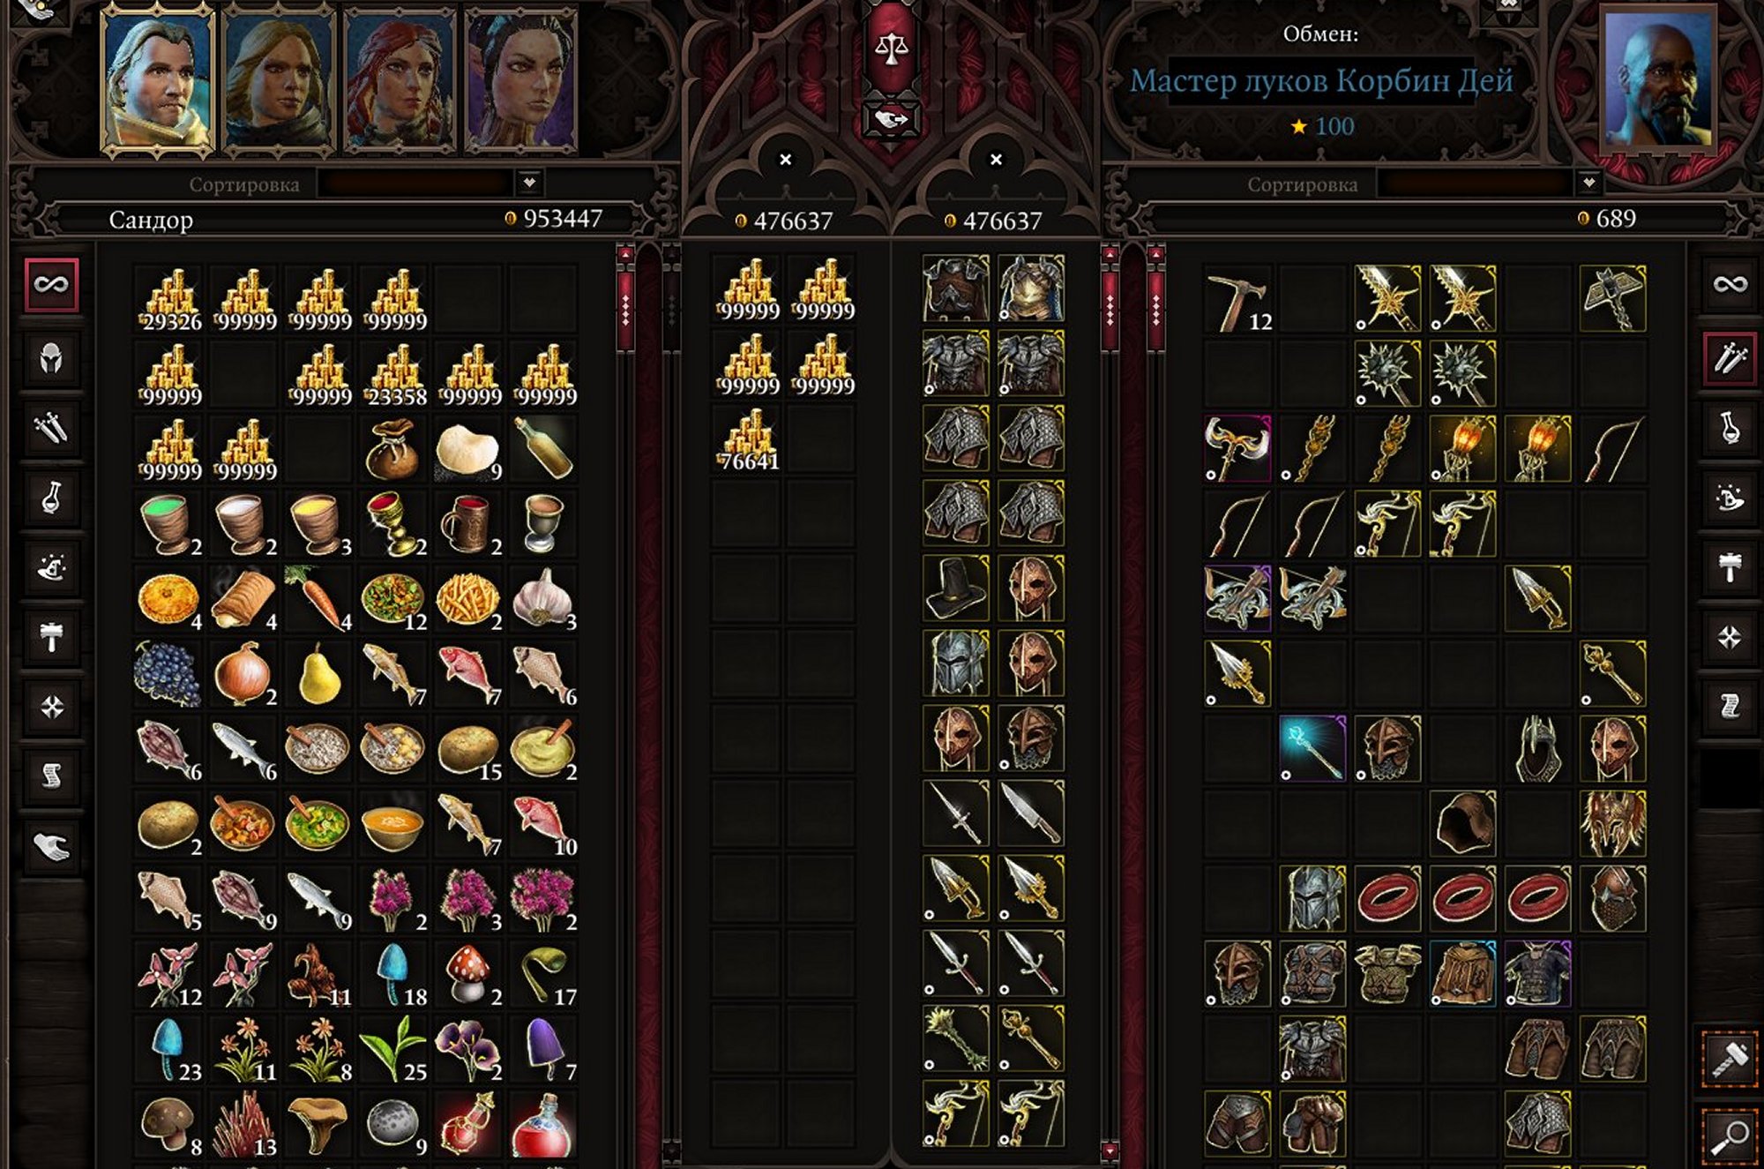Toggle the all-items infinity filter on the left
The height and width of the screenshot is (1169, 1764).
tap(51, 285)
